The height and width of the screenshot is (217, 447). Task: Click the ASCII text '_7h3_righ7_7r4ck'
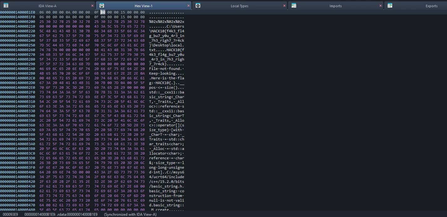point(167,40)
